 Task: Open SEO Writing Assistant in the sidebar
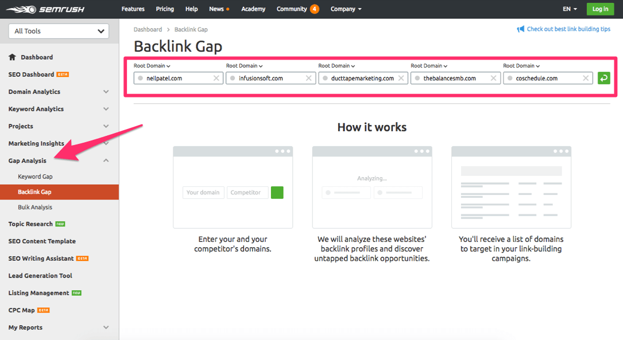(41, 258)
